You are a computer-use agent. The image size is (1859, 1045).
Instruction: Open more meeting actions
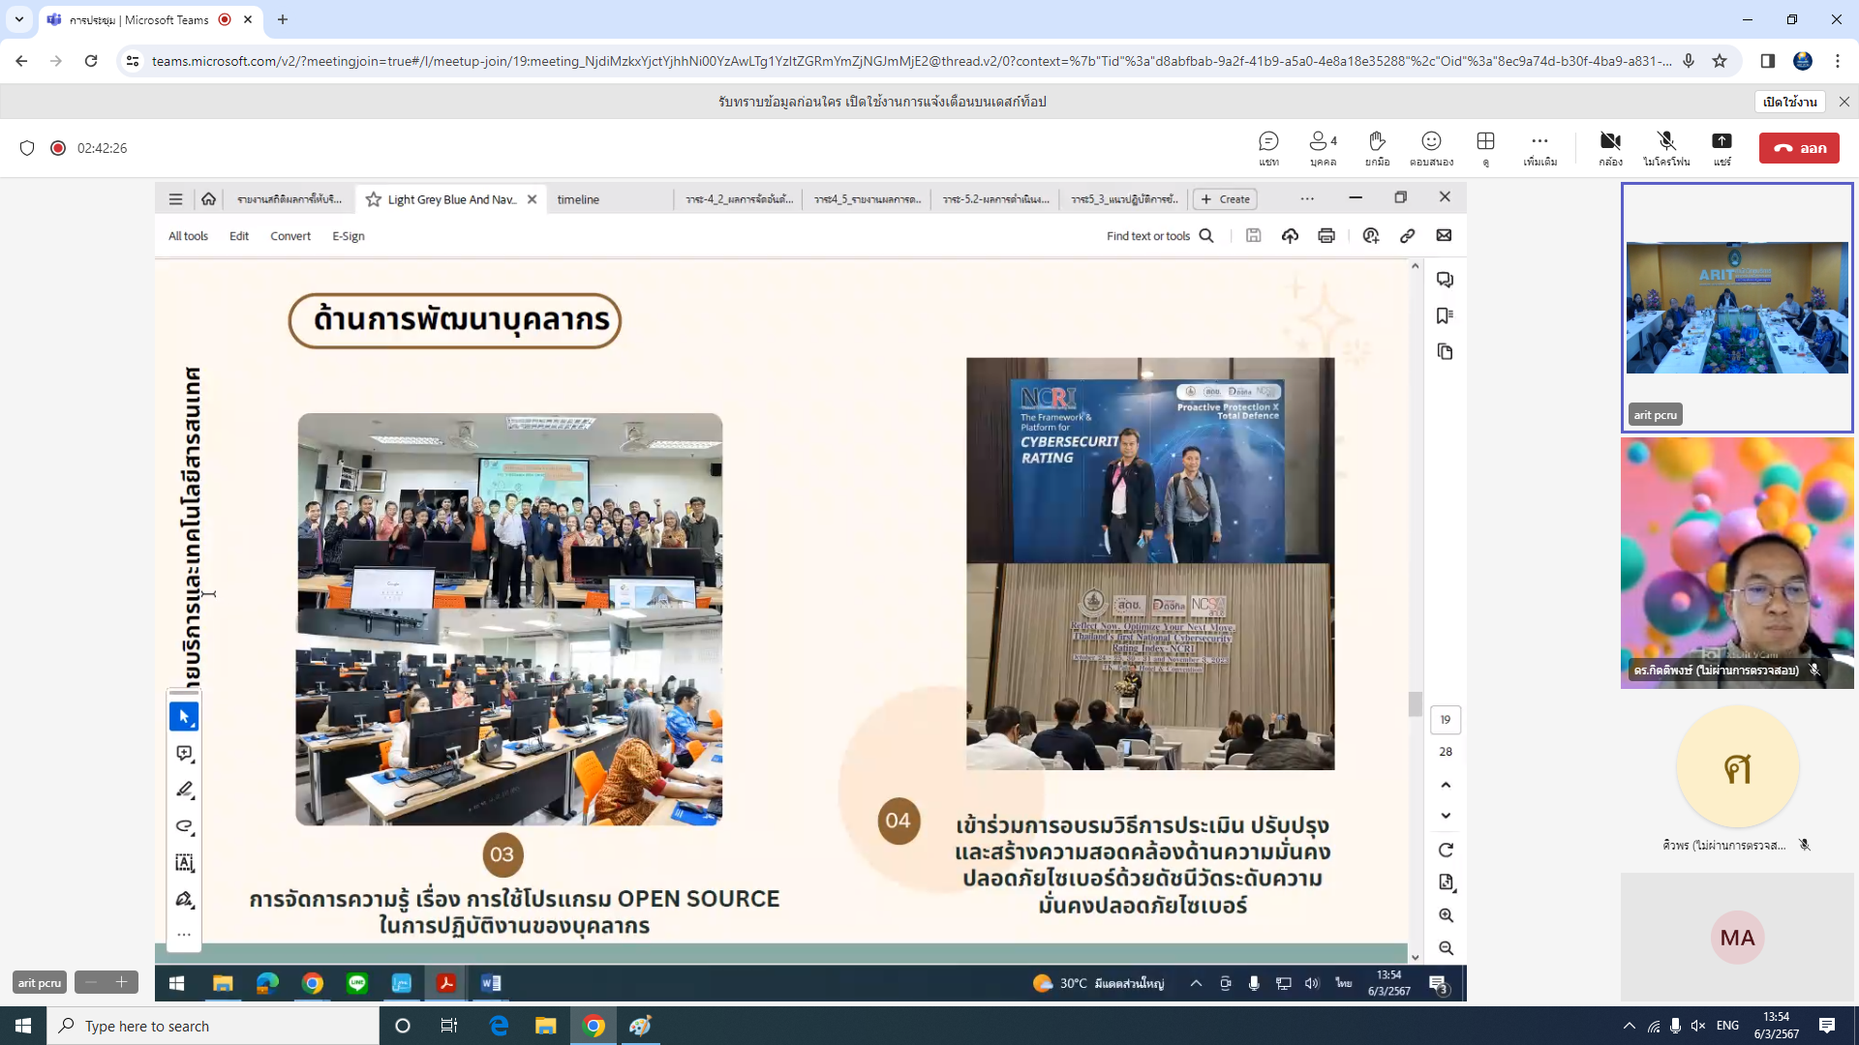pos(1539,148)
